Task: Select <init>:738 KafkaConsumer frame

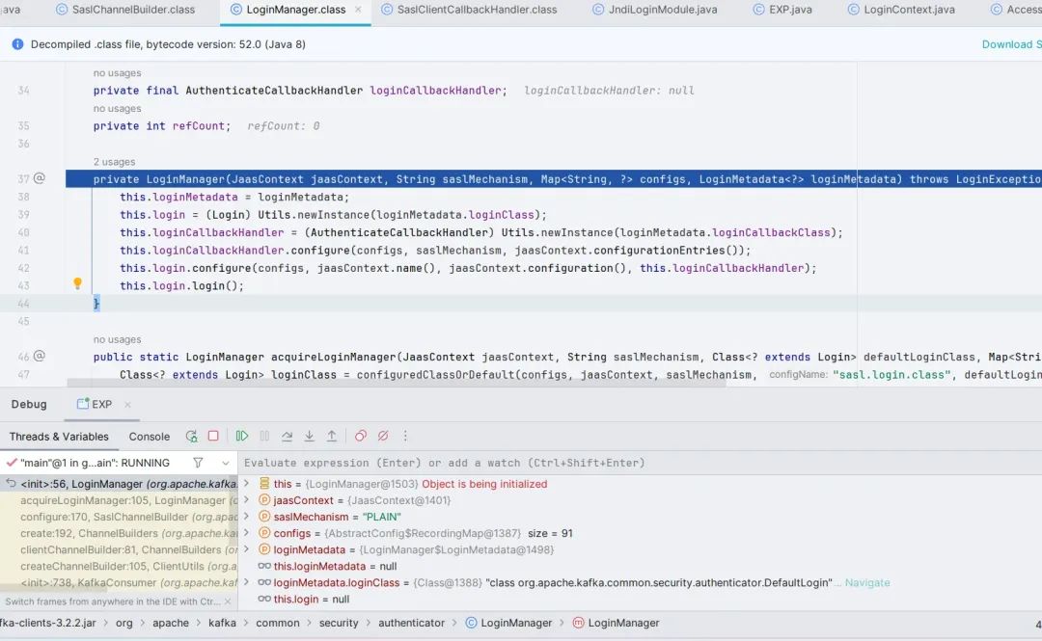Action: click(x=119, y=582)
